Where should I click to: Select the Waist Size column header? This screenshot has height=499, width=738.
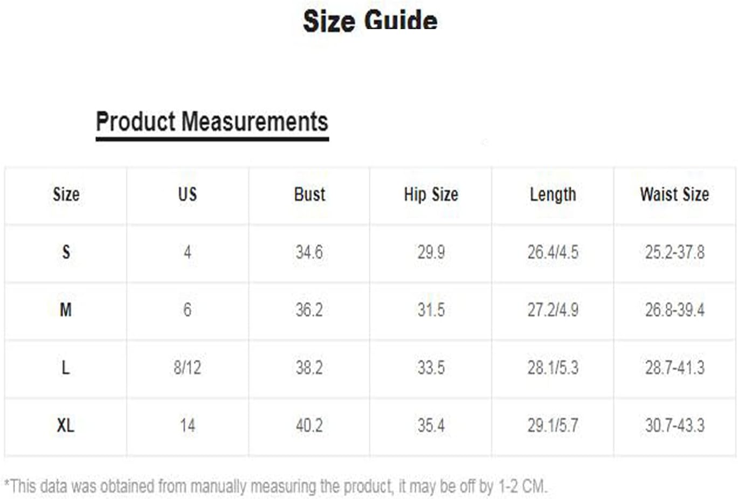click(x=674, y=194)
